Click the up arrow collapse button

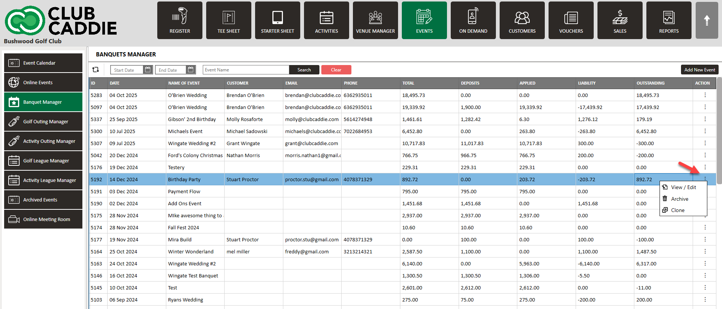click(707, 20)
